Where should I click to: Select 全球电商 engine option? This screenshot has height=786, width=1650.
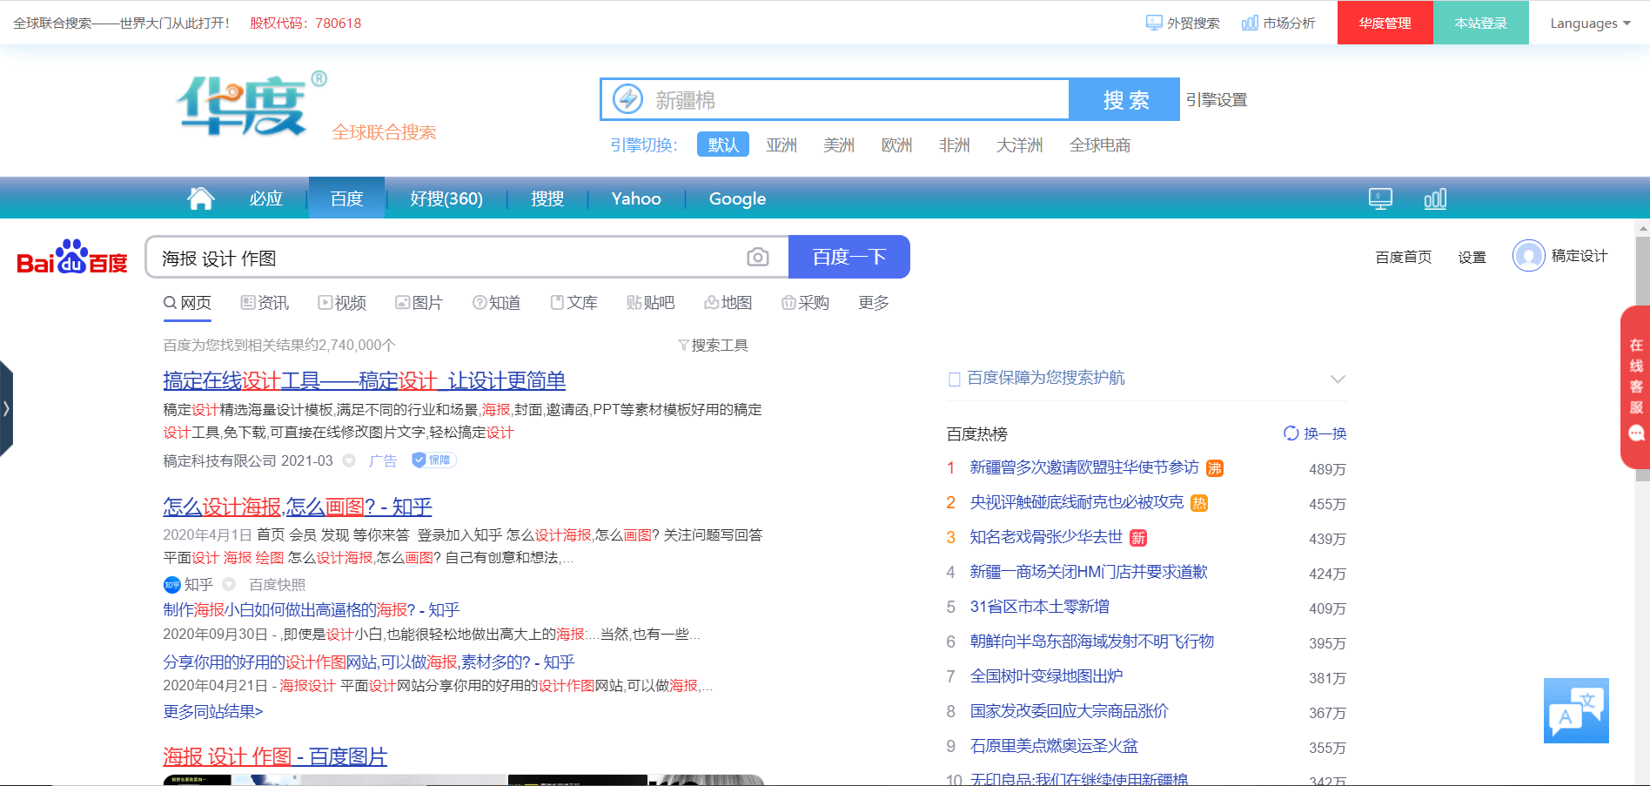(x=1100, y=144)
